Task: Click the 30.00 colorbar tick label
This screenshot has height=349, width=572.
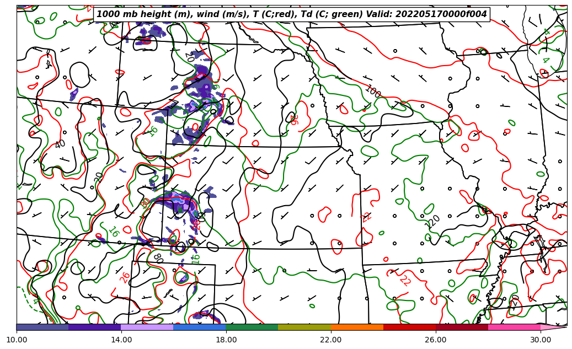Action: (x=541, y=340)
